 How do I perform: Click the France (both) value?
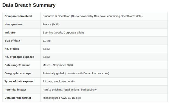click(x=51, y=24)
